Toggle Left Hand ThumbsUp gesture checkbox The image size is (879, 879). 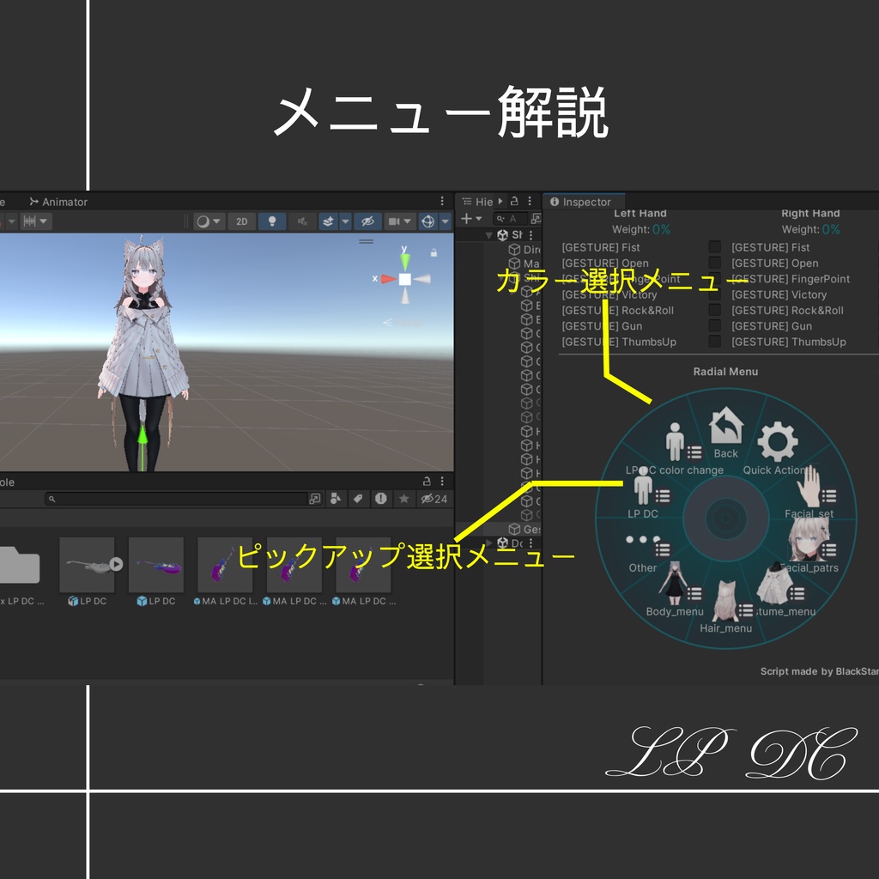[714, 342]
